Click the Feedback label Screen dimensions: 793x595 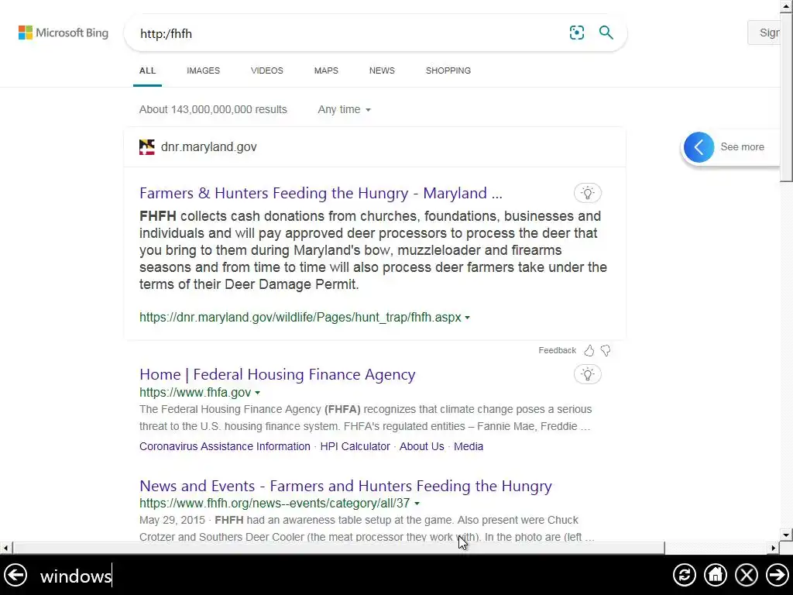coord(557,350)
